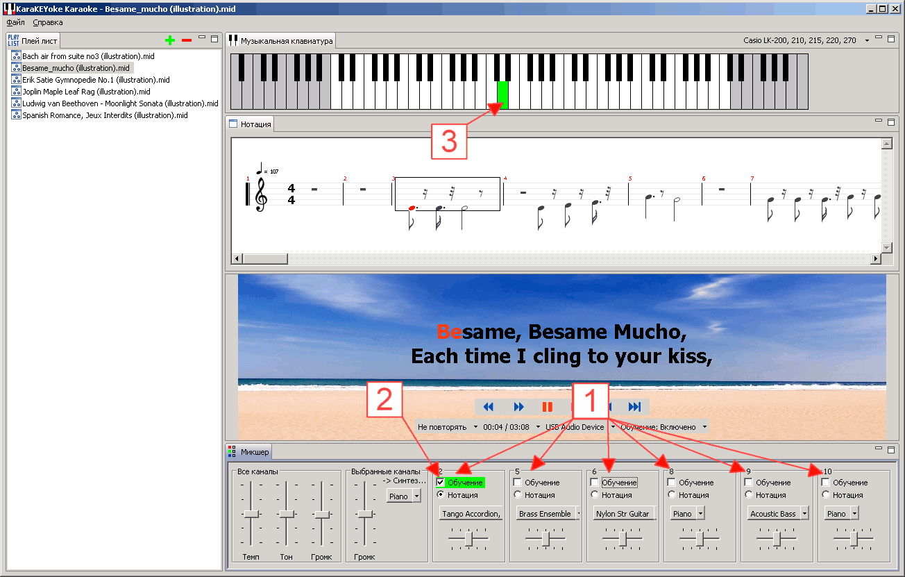Click the notation scroll-left arrow

pos(237,259)
